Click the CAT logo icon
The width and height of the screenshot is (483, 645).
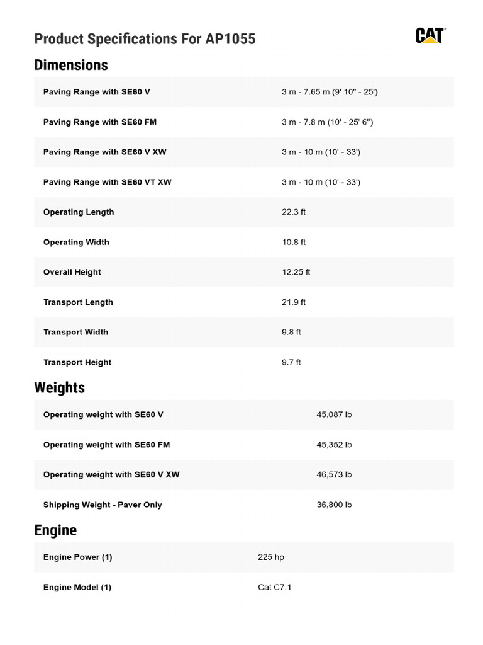[430, 36]
